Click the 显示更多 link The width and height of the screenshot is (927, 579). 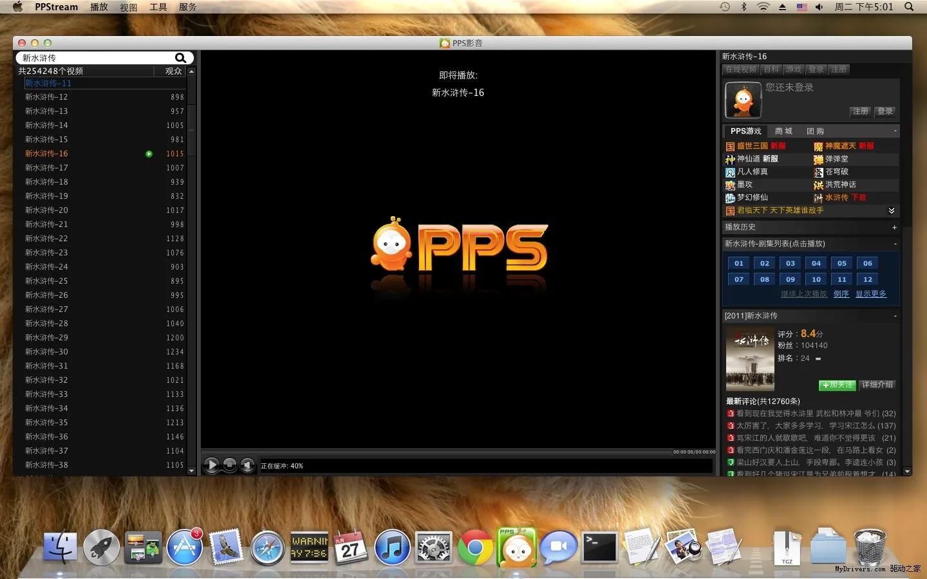pyautogui.click(x=870, y=294)
